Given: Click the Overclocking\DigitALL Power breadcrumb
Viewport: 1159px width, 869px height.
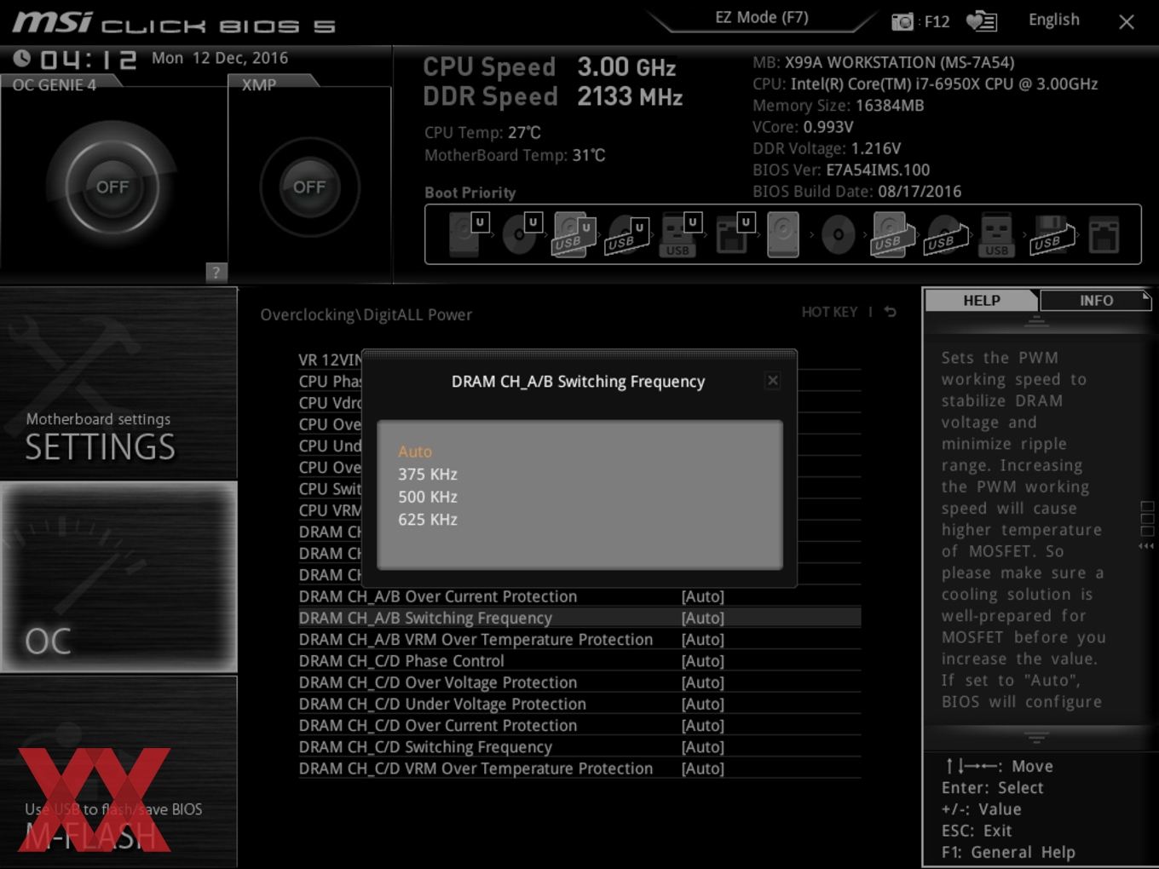Looking at the screenshot, I should 366,314.
